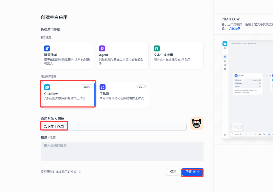
Task: Click the blue 创建 button
Action: (x=192, y=172)
